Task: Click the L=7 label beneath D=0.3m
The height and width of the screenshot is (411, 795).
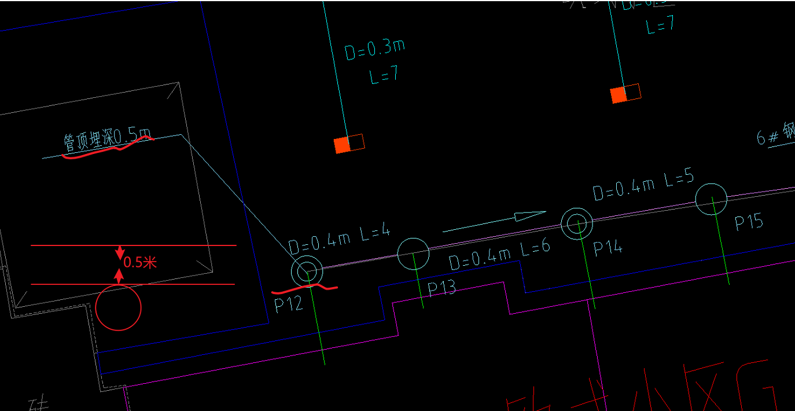Action: [x=384, y=76]
